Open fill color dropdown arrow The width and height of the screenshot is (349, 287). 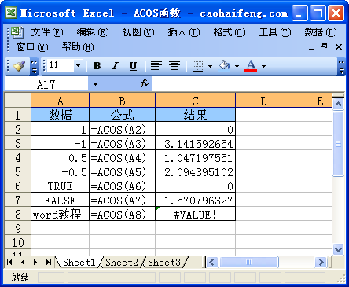[237, 66]
